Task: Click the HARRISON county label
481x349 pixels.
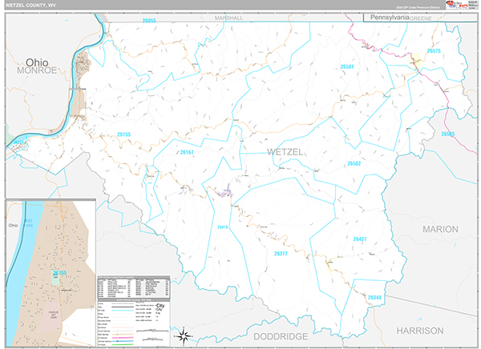Action: tap(420, 331)
